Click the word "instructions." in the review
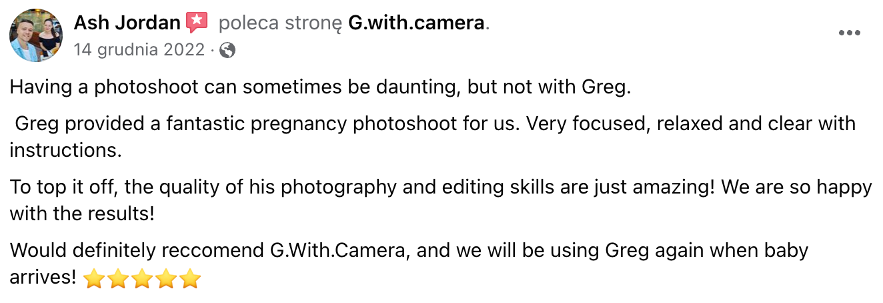Viewport: 883px width, 303px height. tap(65, 151)
